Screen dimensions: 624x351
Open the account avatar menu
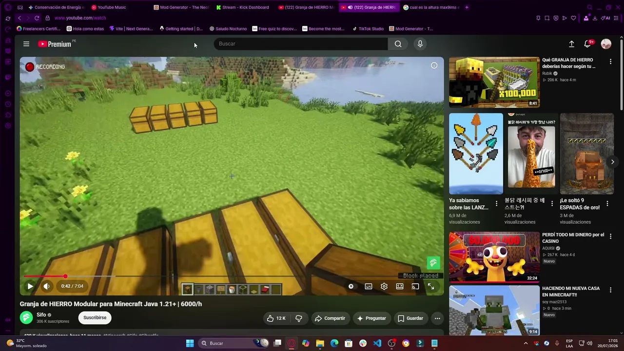[x=606, y=44]
